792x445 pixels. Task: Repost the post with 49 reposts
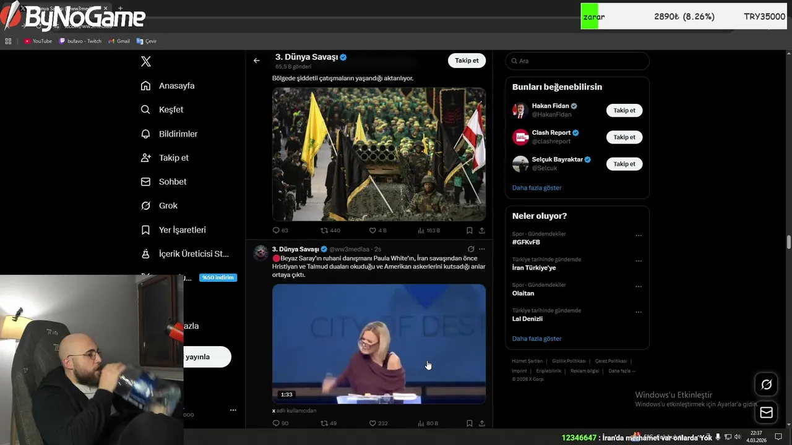coord(329,423)
